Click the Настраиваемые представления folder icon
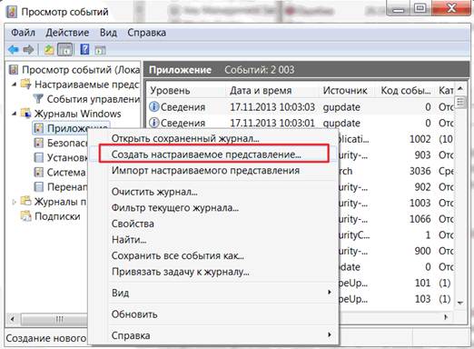 [x=26, y=84]
